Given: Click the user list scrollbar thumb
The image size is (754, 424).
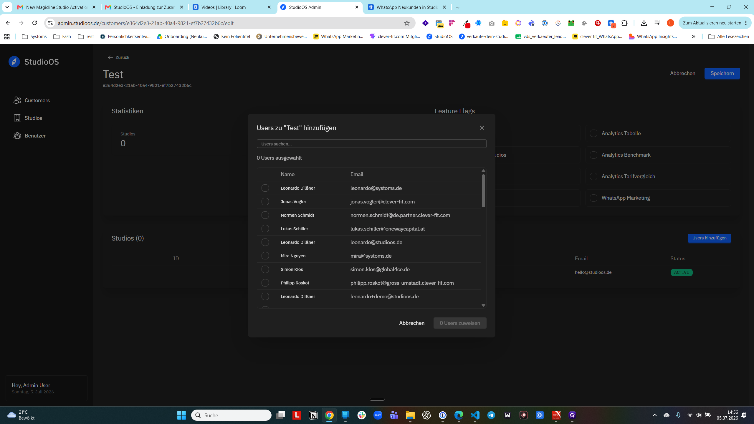Looking at the screenshot, I should pos(483,191).
